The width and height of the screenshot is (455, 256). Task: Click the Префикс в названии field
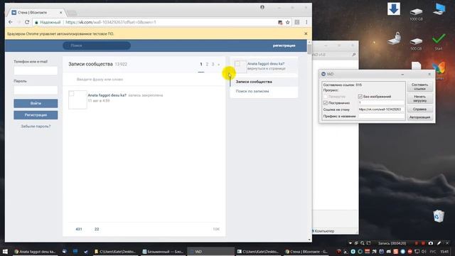[381, 116]
